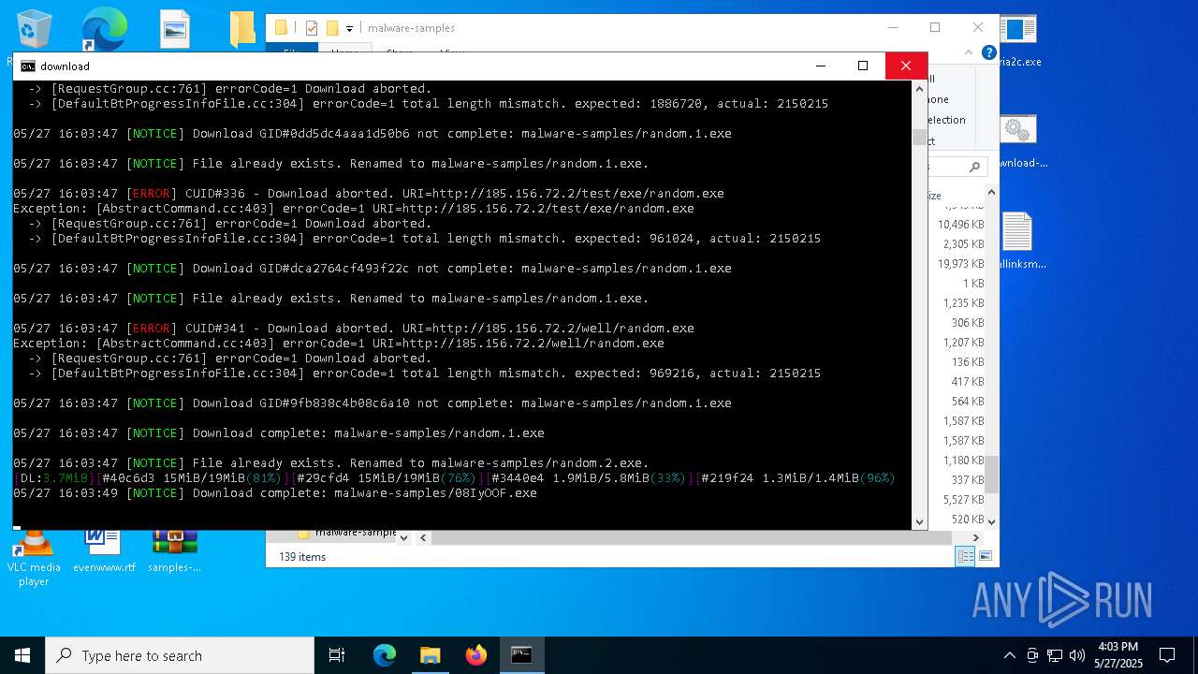Collapse the Explorer ribbon with the chevron
Image resolution: width=1198 pixels, height=674 pixels.
[969, 52]
